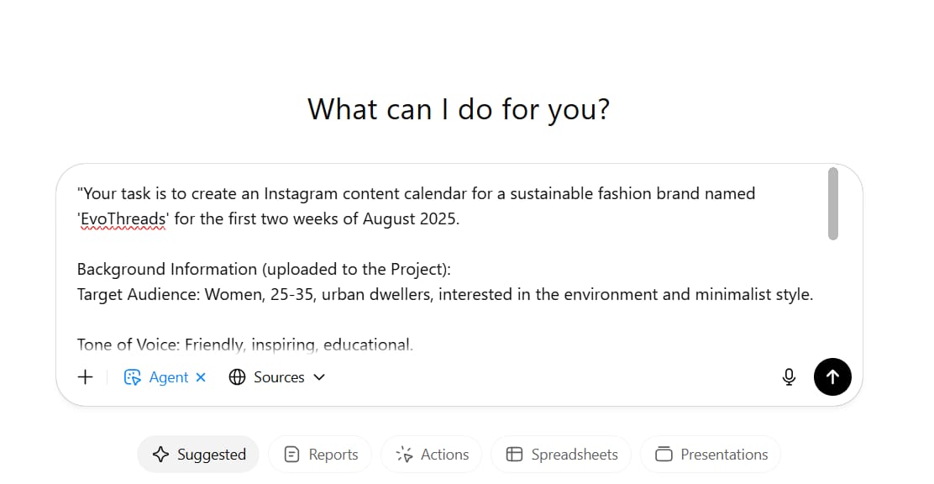
Task: Click the Presentations slides icon
Action: pyautogui.click(x=664, y=455)
